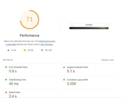Click the performance score 71 gauge
The height and width of the screenshot is (98, 122).
(29, 20)
